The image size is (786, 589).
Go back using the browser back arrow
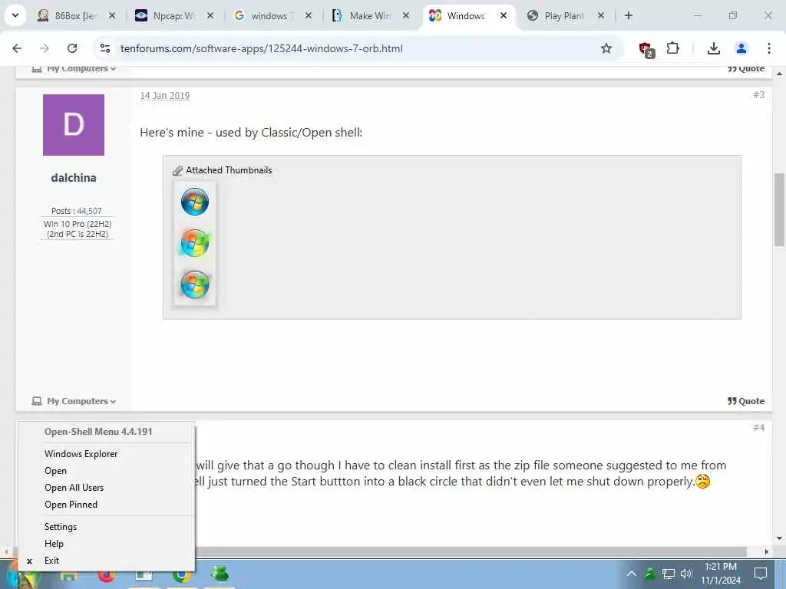pos(17,48)
